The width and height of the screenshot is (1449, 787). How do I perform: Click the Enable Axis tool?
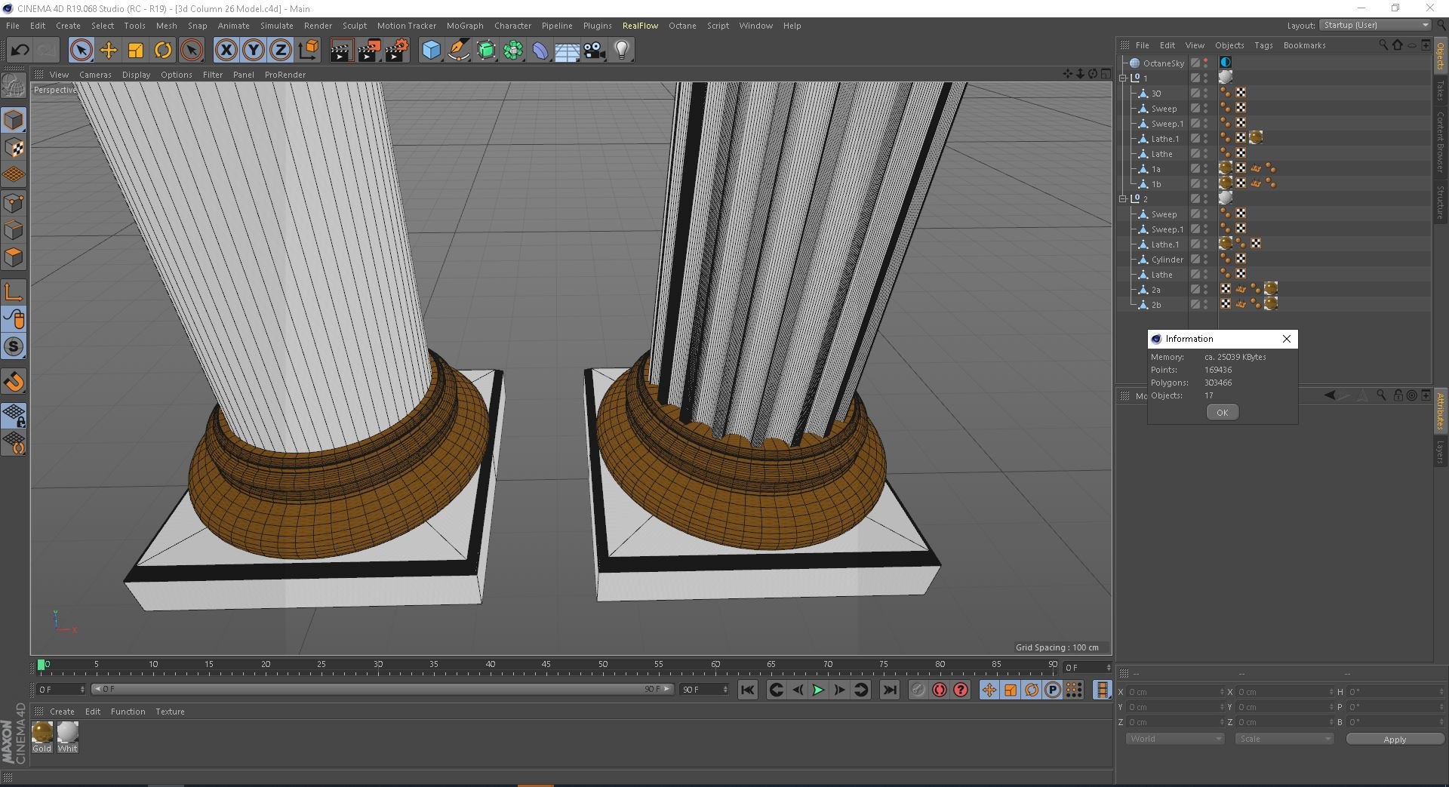click(14, 292)
